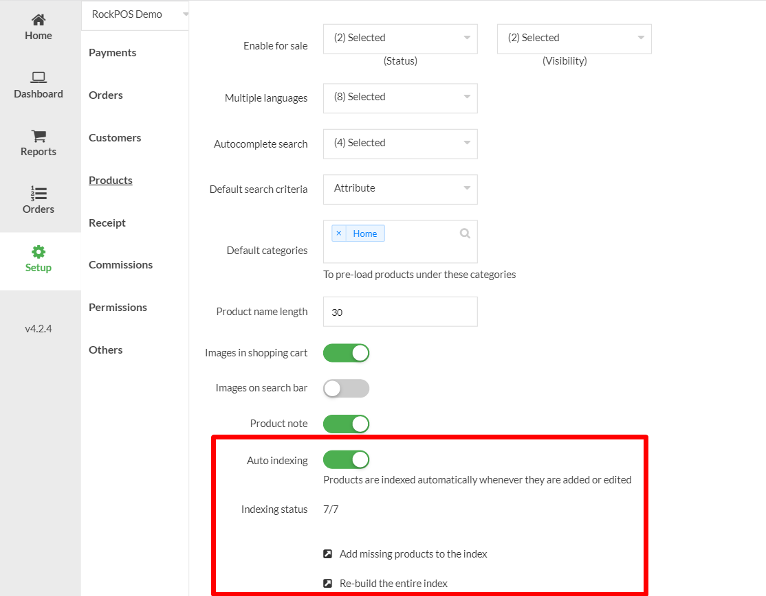Open the Status selection dropdown
Screen dimensions: 766x596
point(400,38)
